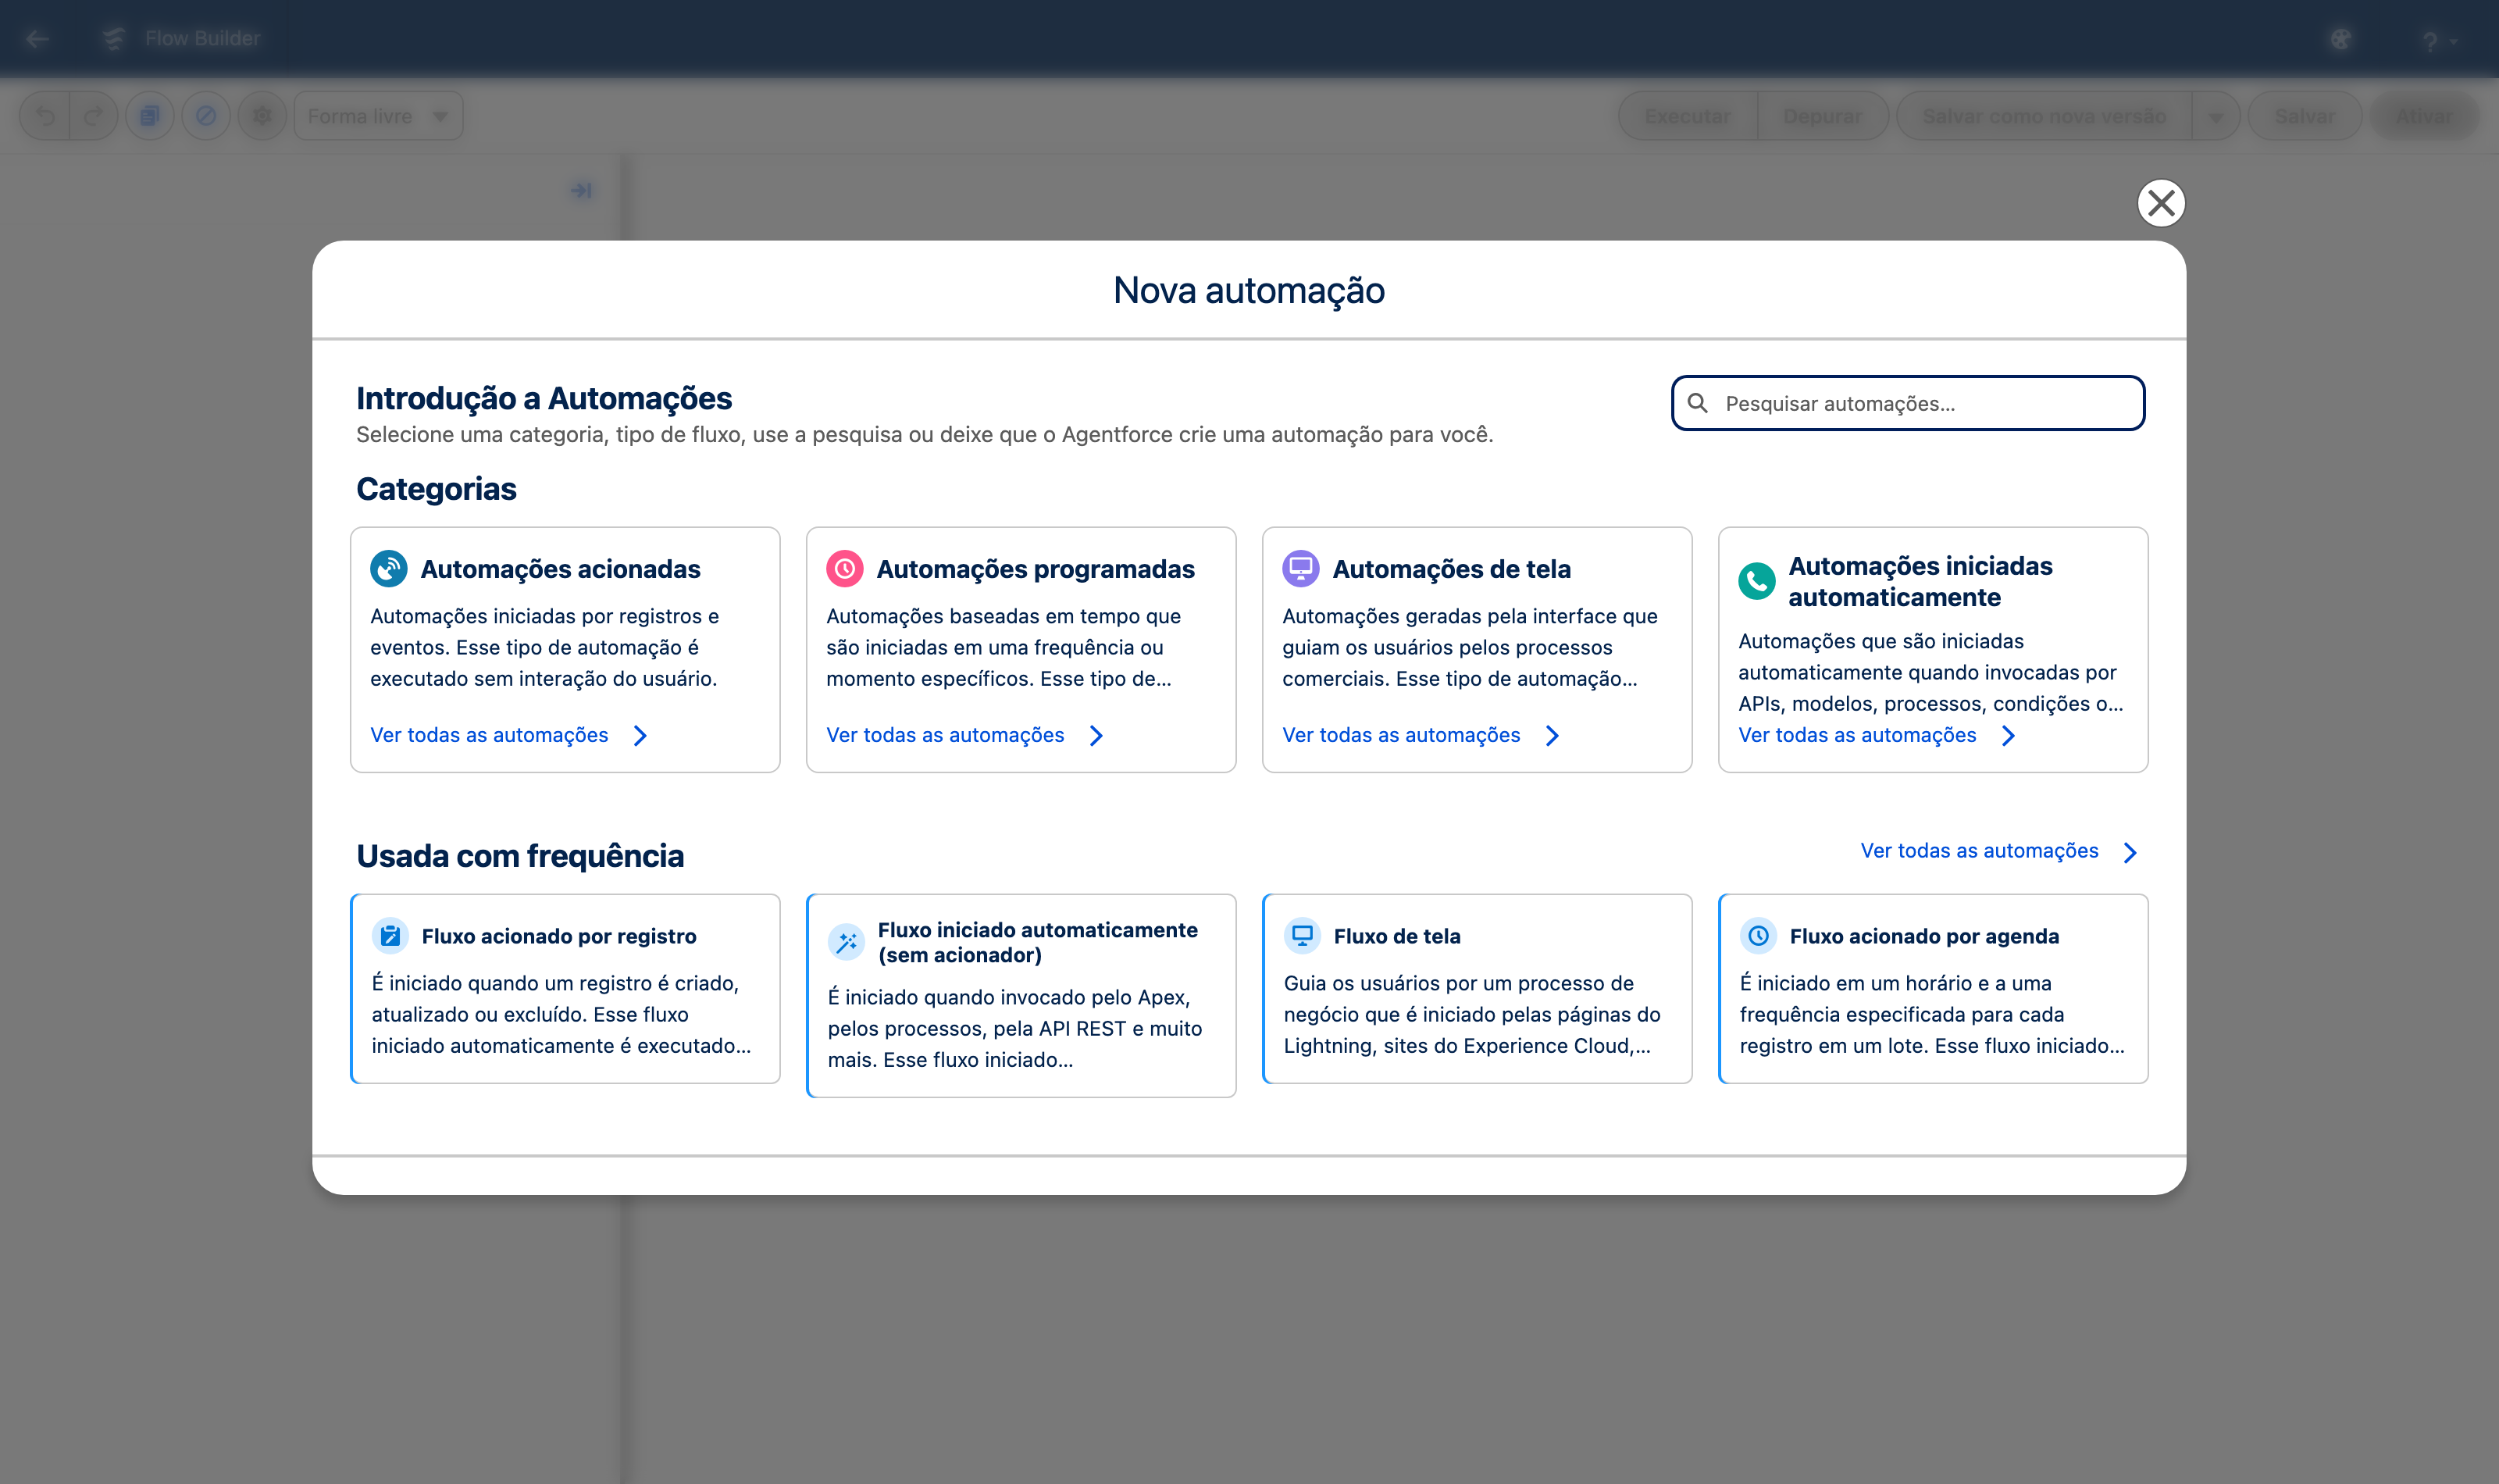Image resolution: width=2499 pixels, height=1484 pixels.
Task: Click chevron next to Usada com frequência link
Action: [2130, 852]
